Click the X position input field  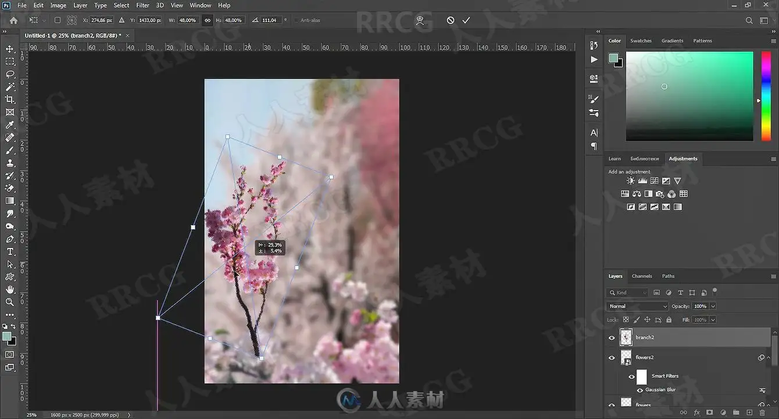tap(101, 20)
